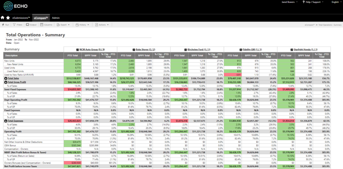Switch to the eSubmissions tab

tap(21, 18)
